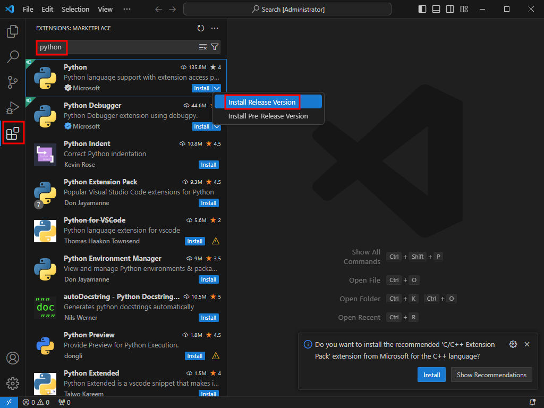
Task: Open the Manage gear icon
Action: [x=13, y=384]
